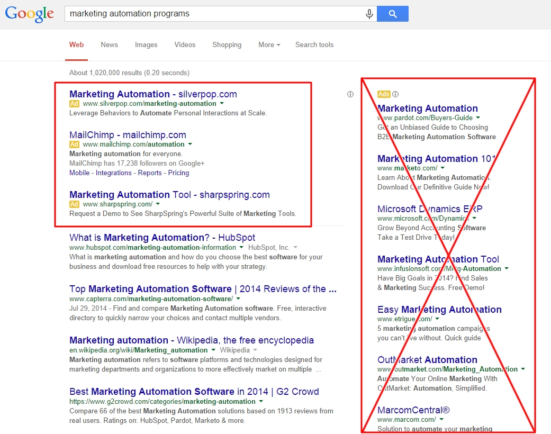The image size is (551, 434).
Task: Click the Google logo
Action: (30, 14)
